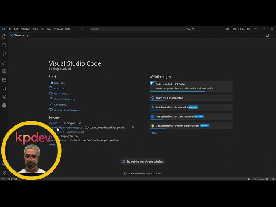Open Learn the Fundamentals walkthrough

pos(191,98)
